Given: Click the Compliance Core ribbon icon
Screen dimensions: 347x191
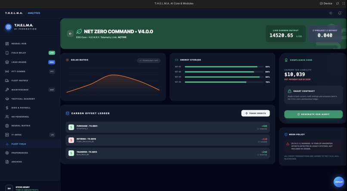Looking at the screenshot, I should coord(286,60).
